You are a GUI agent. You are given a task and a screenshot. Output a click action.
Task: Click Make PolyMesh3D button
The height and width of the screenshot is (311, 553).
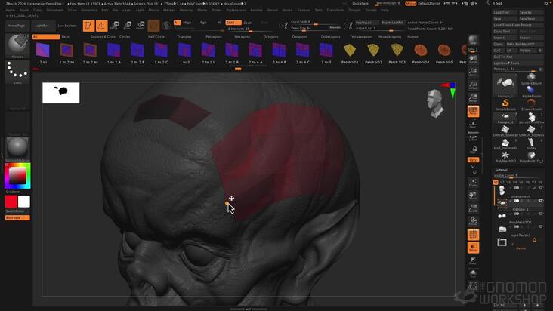click(524, 44)
